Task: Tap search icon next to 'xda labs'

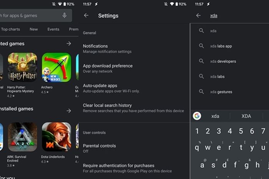Action: (x=201, y=76)
